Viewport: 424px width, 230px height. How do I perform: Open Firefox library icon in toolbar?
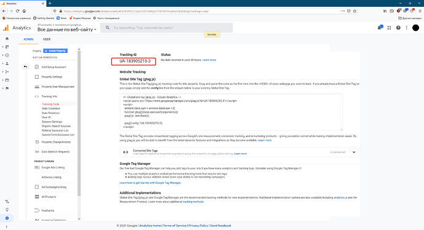[x=385, y=11]
